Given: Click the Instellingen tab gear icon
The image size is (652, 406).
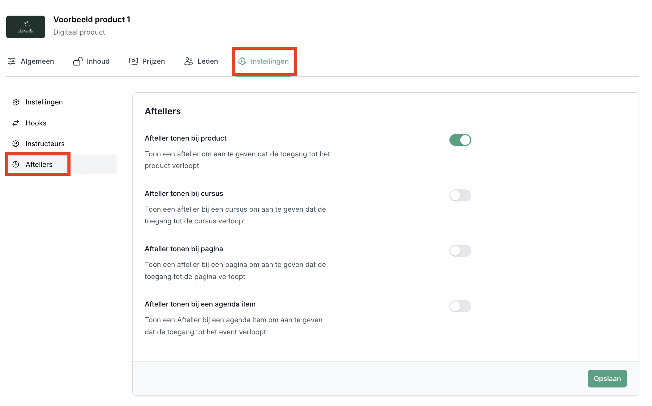Looking at the screenshot, I should [242, 61].
